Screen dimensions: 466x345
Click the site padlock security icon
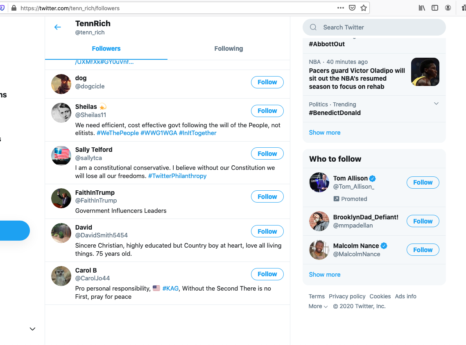(x=14, y=8)
